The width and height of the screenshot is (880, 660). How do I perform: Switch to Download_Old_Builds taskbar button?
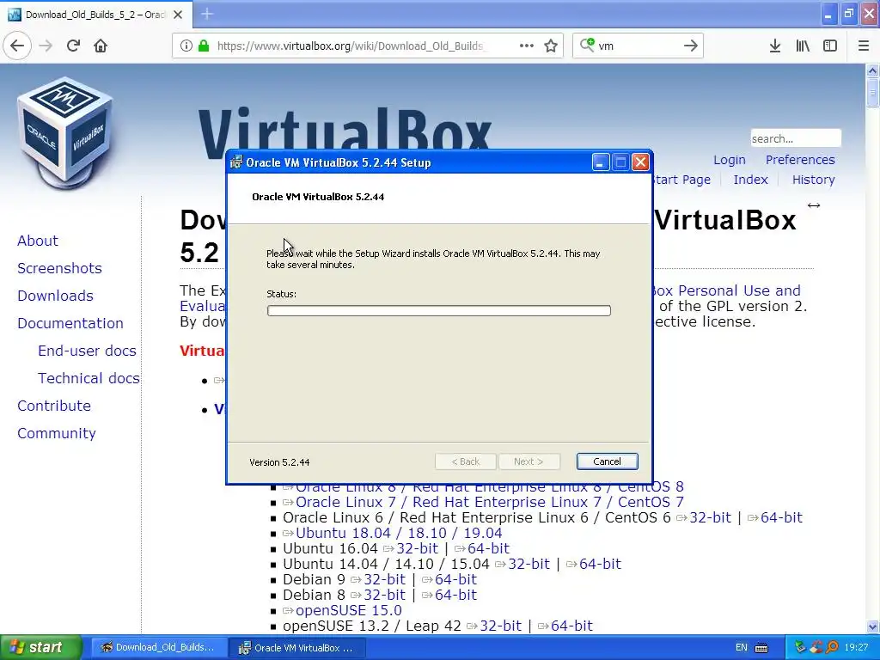[x=158, y=648]
